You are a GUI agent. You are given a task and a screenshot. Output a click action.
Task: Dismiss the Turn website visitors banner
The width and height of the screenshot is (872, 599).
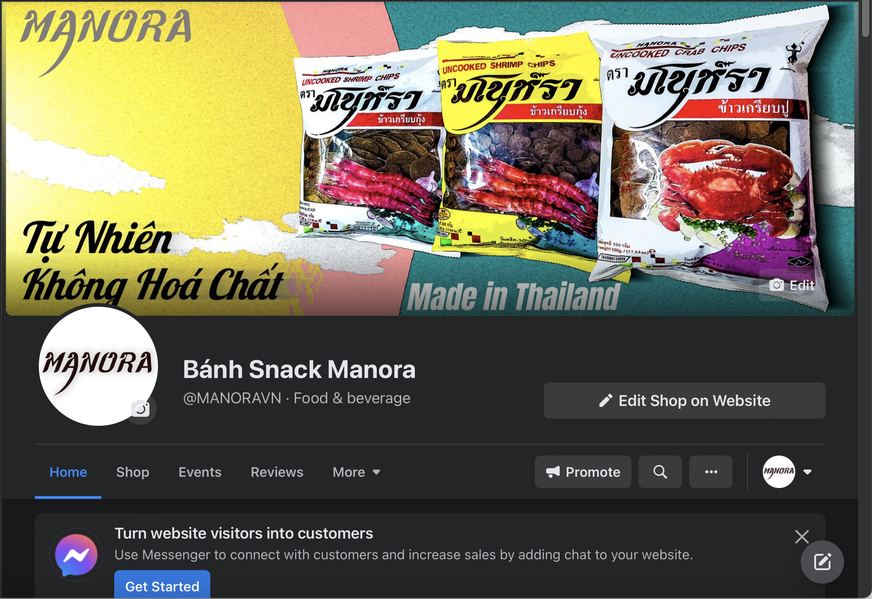point(802,537)
